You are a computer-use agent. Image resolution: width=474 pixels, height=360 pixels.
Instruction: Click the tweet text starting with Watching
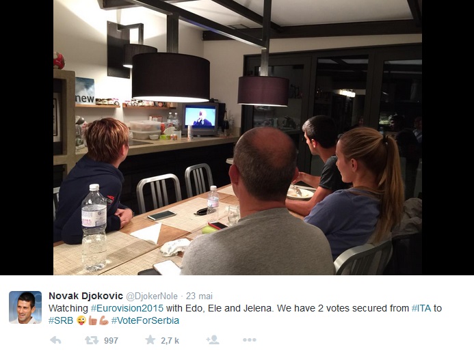[245, 314]
